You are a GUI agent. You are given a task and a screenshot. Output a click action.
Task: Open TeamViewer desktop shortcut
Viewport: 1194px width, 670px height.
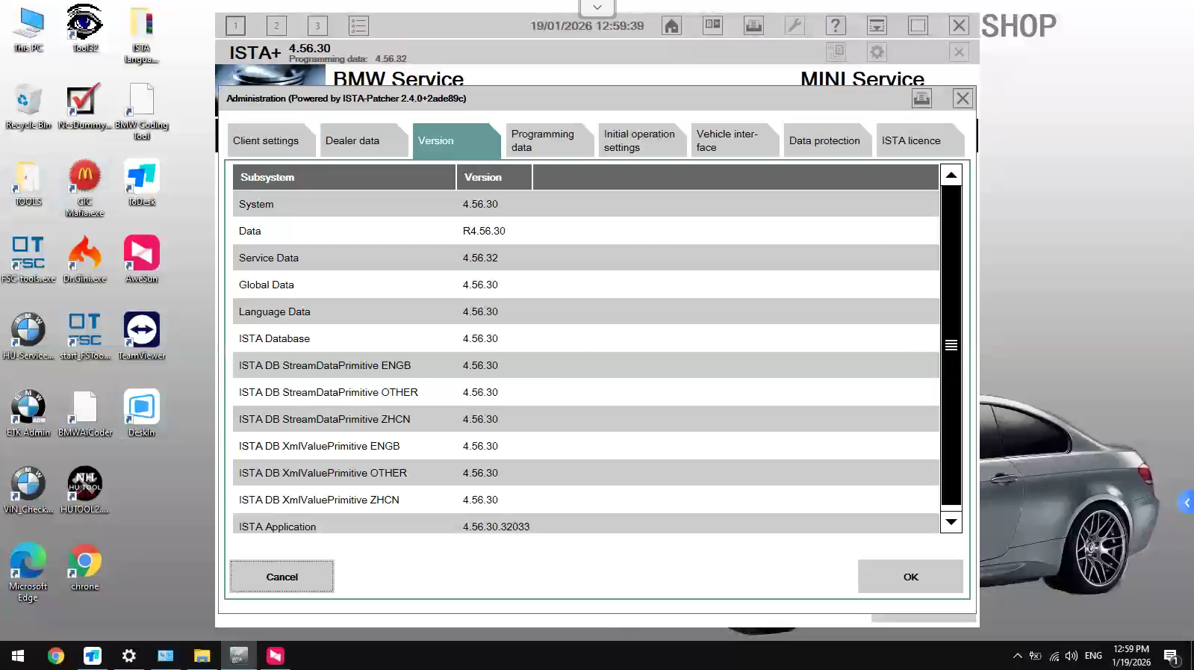click(141, 335)
